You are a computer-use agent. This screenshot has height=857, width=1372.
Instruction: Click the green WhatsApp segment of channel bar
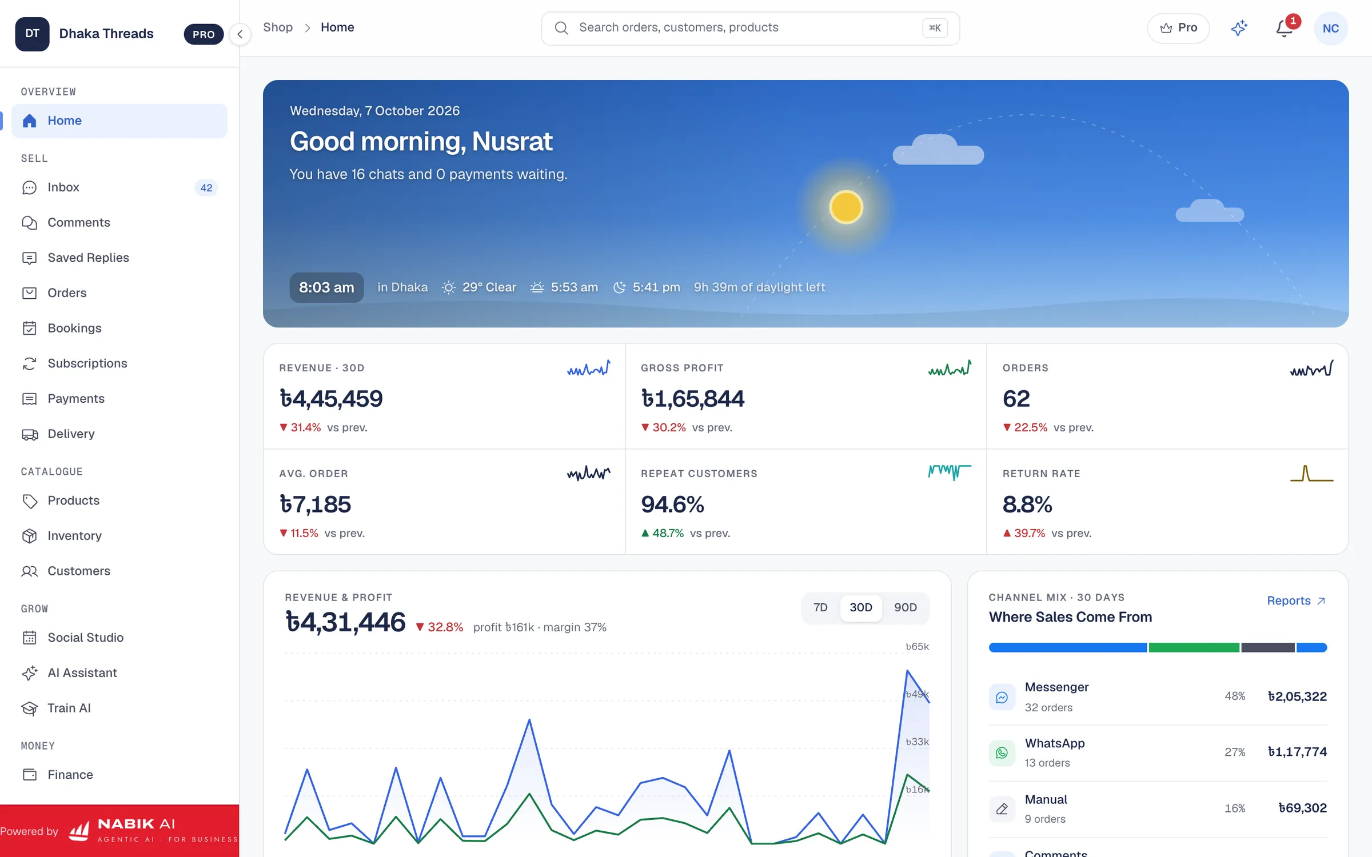[1194, 647]
